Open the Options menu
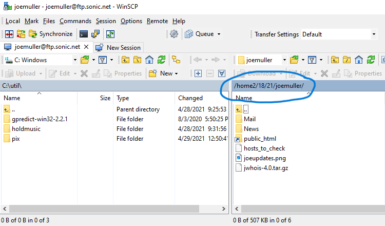 click(131, 21)
